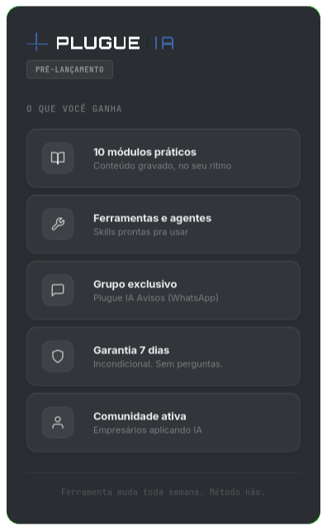Click the footer tagline Ferramenta muda toda semana
Image resolution: width=327 pixels, height=531 pixels.
click(132, 491)
